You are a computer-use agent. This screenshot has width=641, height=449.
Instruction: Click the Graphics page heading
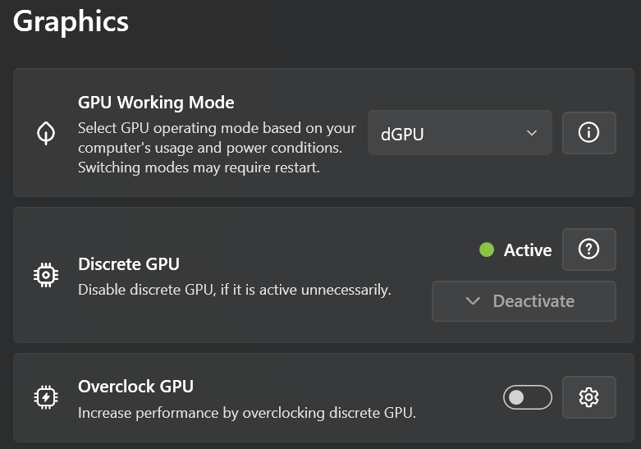(71, 21)
